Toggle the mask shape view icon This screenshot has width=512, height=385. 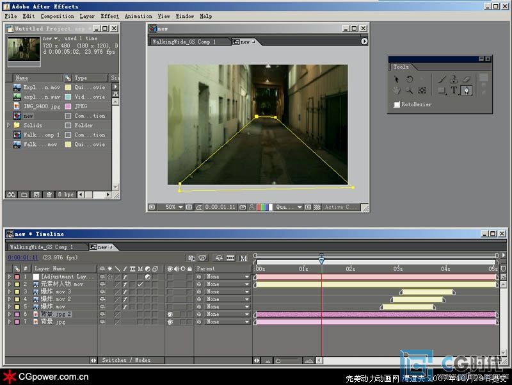point(198,207)
